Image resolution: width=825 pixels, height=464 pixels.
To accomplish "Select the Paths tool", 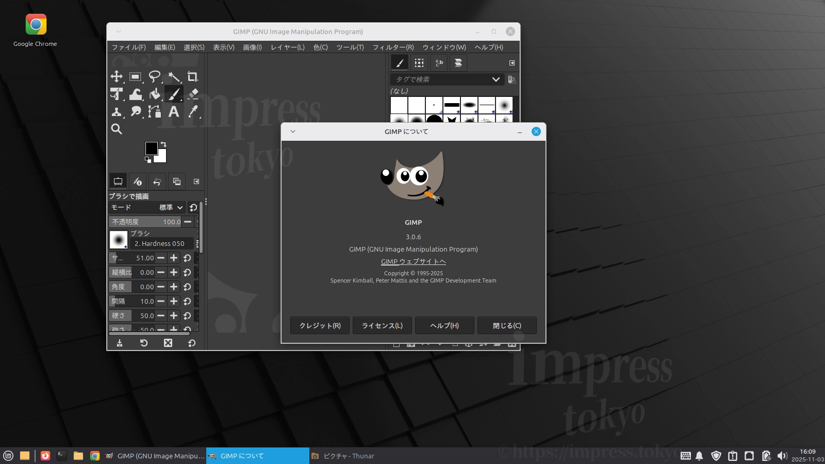I will (x=155, y=111).
